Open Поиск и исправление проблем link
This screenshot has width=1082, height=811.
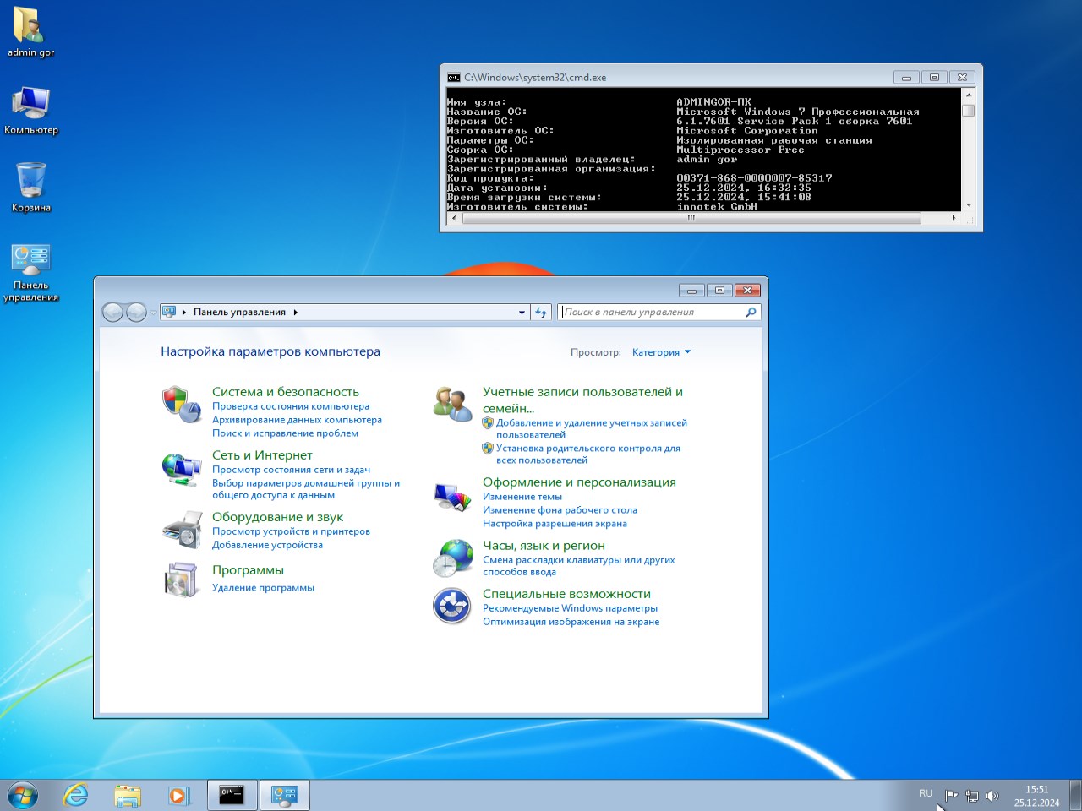pos(285,433)
